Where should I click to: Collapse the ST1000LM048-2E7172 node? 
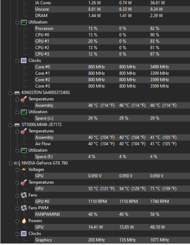pos(11,125)
